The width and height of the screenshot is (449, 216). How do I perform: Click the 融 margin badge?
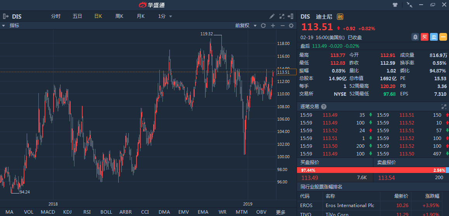tap(340, 16)
